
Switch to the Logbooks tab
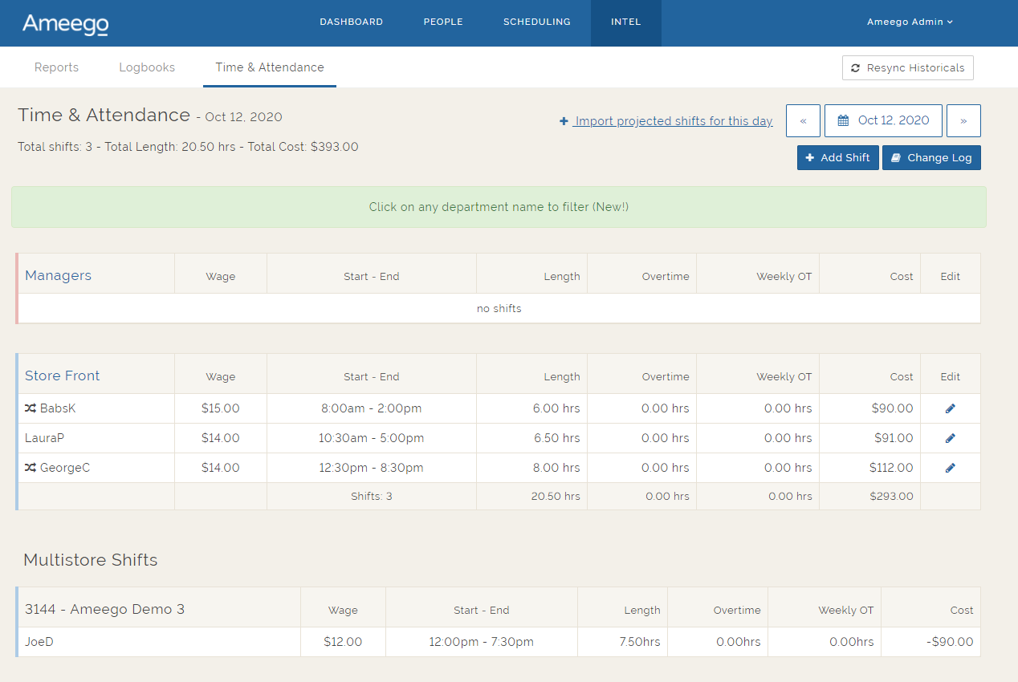pyautogui.click(x=147, y=67)
